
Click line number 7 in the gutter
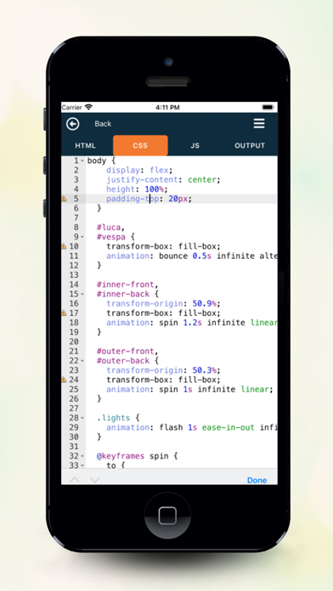(x=76, y=218)
